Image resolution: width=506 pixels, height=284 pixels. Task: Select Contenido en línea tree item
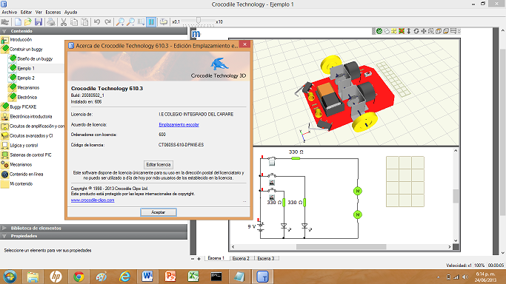tap(26, 175)
